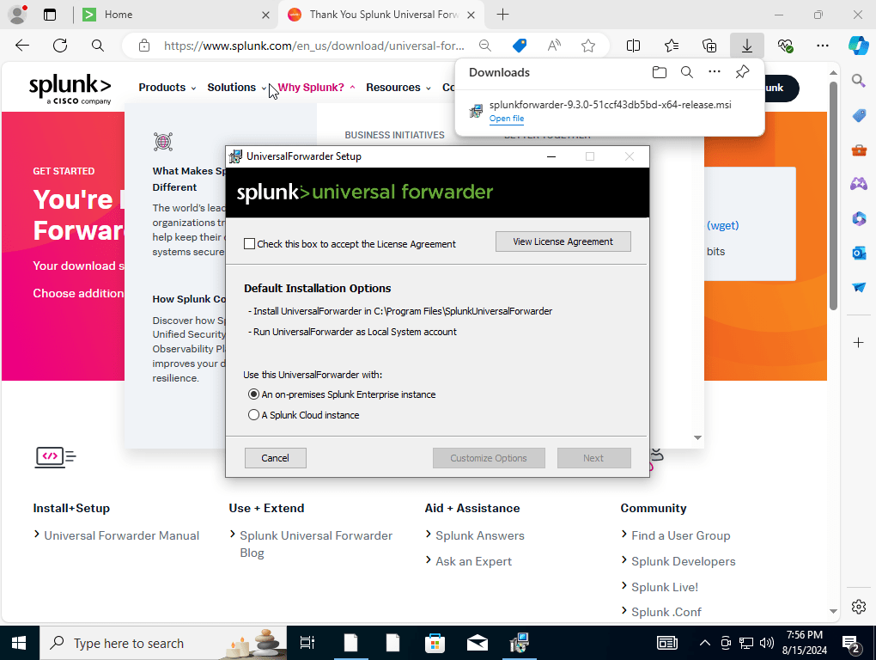Click the address bar URL field
This screenshot has height=660, width=876.
click(x=313, y=46)
